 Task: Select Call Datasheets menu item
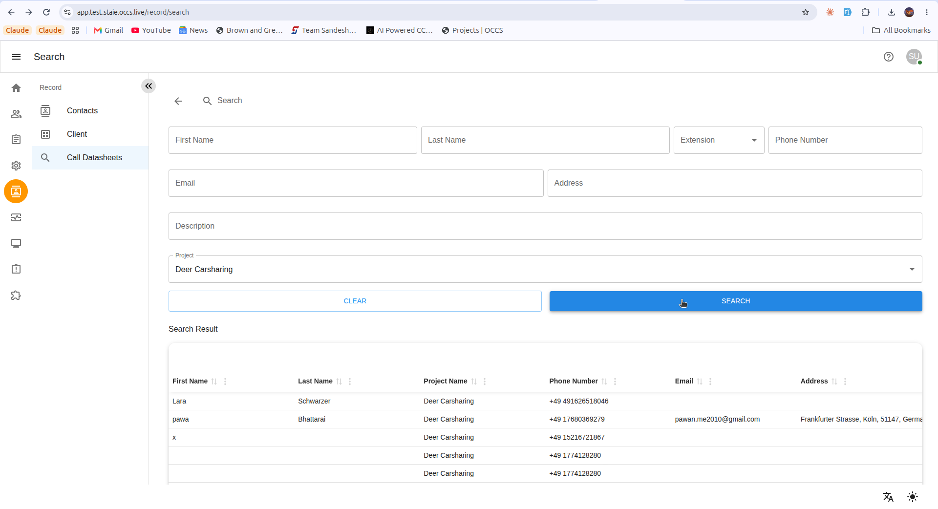(x=90, y=158)
